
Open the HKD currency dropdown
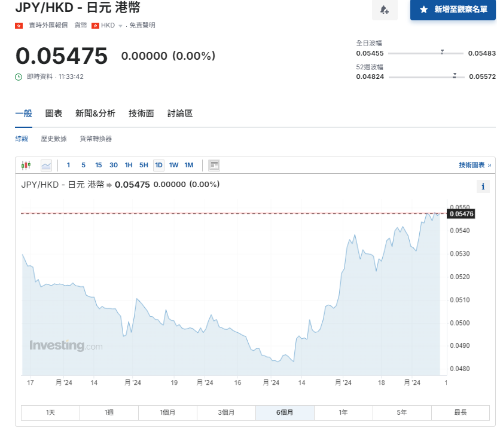(x=120, y=26)
